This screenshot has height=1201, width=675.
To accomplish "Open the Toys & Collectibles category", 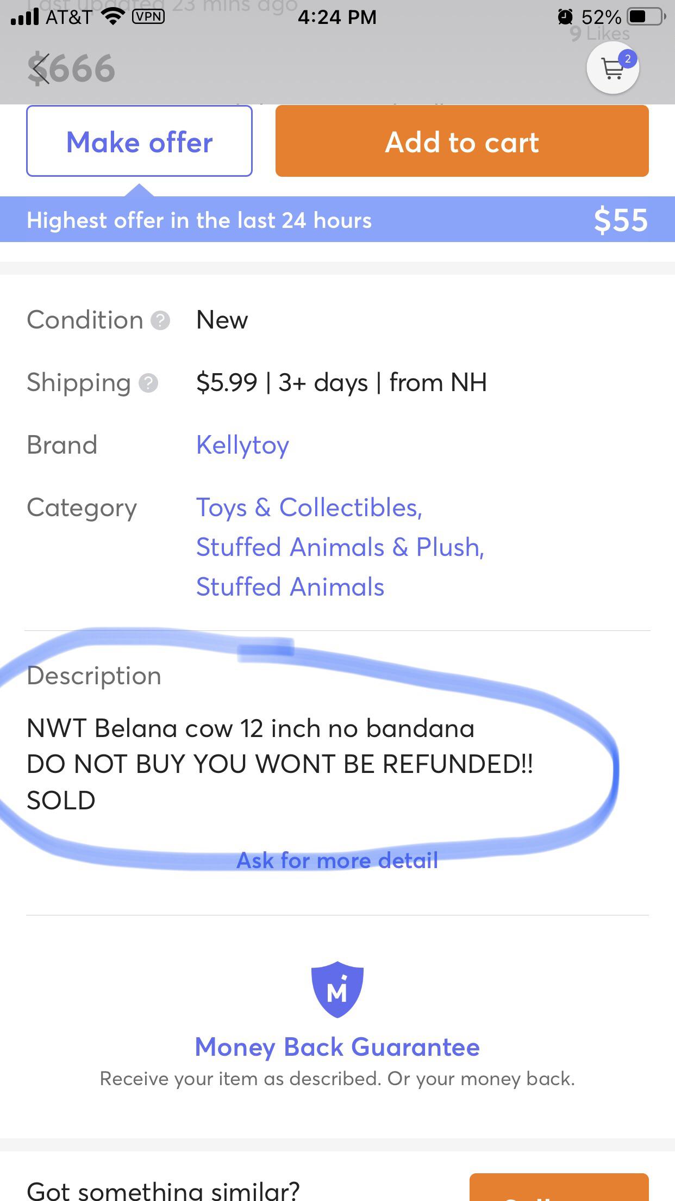I will pos(309,507).
